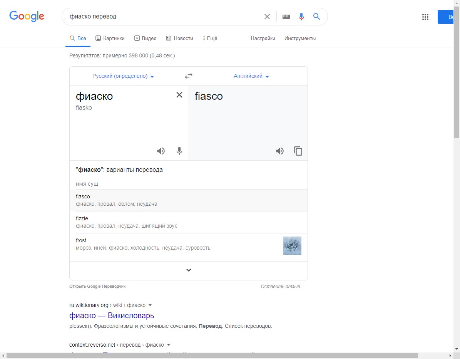Click the transliteration fiasko
The height and width of the screenshot is (359, 460).
pyautogui.click(x=84, y=108)
